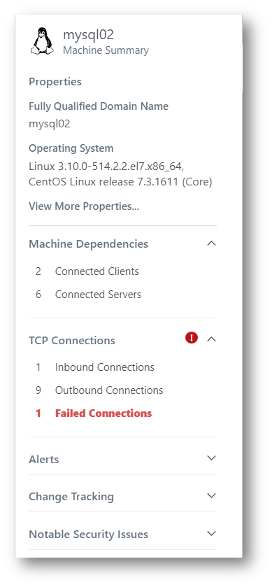272x587 pixels.
Task: Click the Notable Security Issues header
Action: pyautogui.click(x=88, y=535)
